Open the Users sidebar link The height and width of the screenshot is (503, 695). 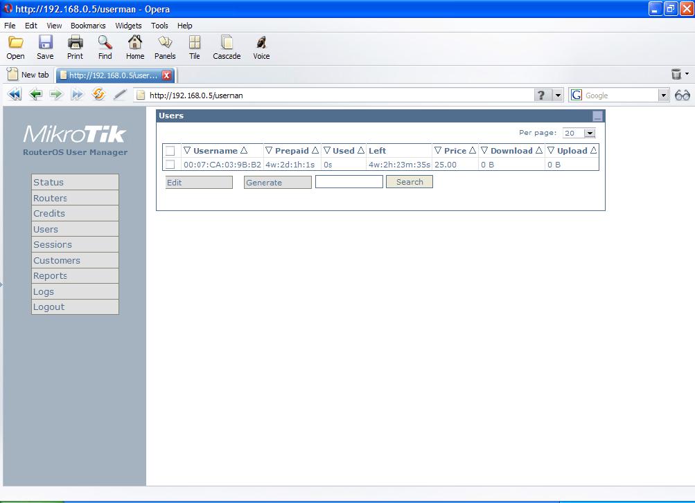click(x=75, y=229)
